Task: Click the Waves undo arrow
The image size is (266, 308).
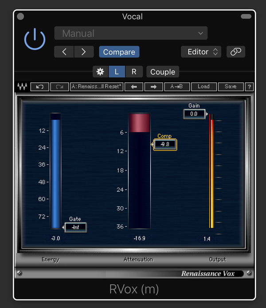Action: 39,87
